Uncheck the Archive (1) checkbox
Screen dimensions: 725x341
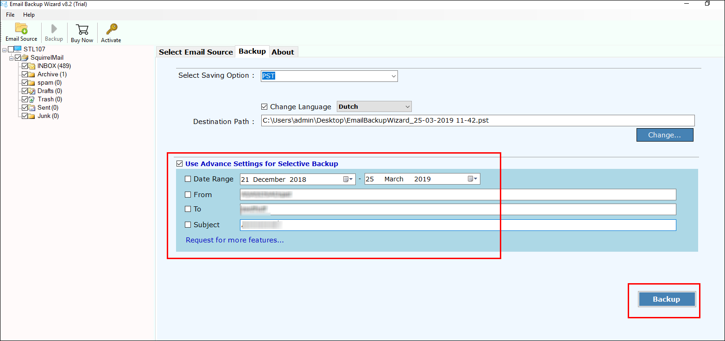click(25, 74)
